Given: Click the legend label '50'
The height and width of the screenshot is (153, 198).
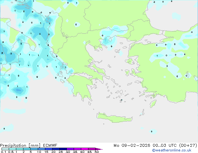Looking at the screenshot, I should pyautogui.click(x=97, y=152).
